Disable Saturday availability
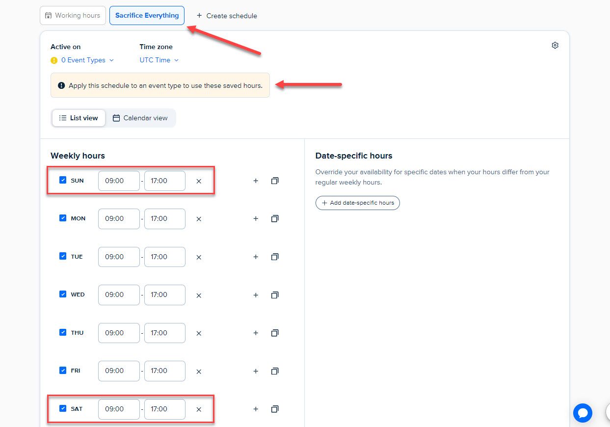Image resolution: width=610 pixels, height=427 pixels. (63, 408)
